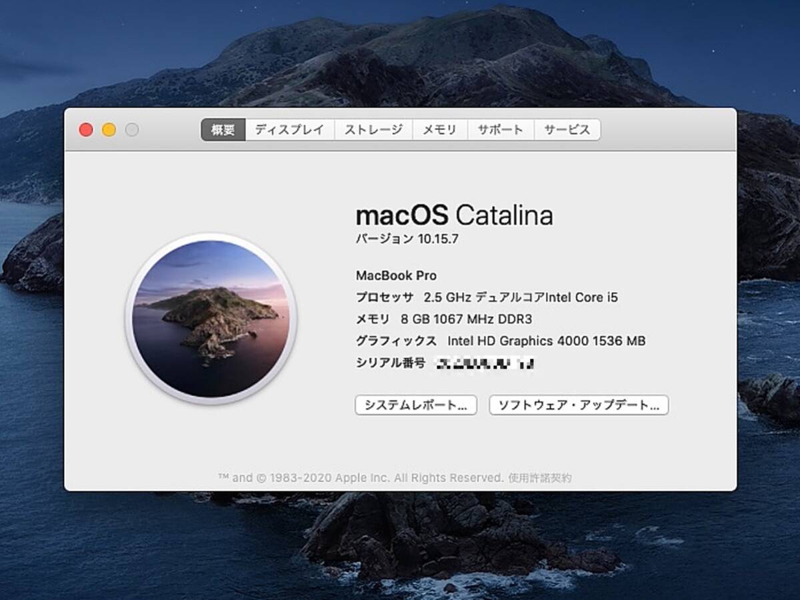This screenshot has width=800, height=600.
Task: Click the blurred serial number value
Action: click(x=485, y=364)
